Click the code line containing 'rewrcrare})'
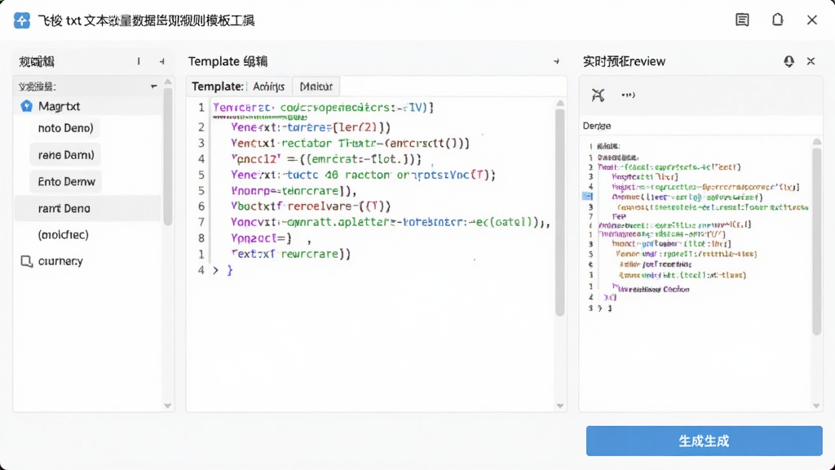The width and height of the screenshot is (835, 470). (291, 255)
